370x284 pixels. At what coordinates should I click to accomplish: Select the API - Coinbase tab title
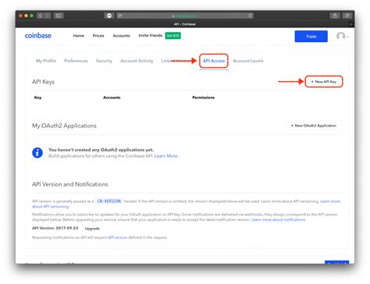click(x=185, y=24)
